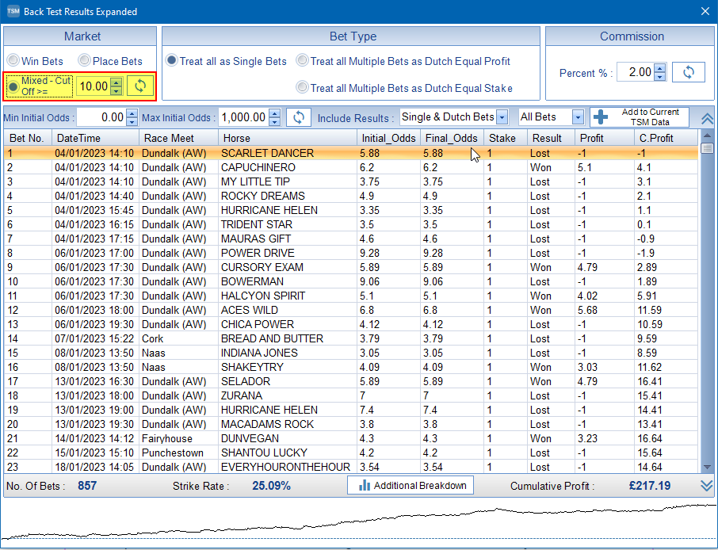Sort table by the Horse column header
This screenshot has height=550, width=718.
(287, 138)
